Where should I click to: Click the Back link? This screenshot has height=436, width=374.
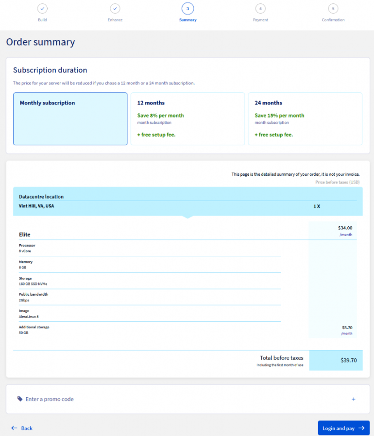click(27, 428)
